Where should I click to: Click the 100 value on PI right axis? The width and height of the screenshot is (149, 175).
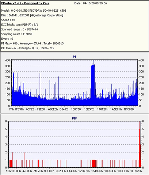coord(141,94)
